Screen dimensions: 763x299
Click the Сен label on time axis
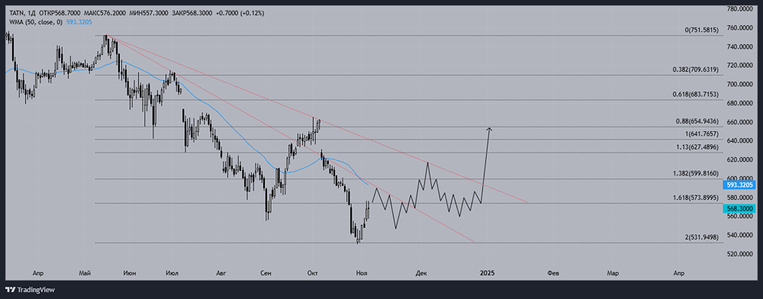266,273
